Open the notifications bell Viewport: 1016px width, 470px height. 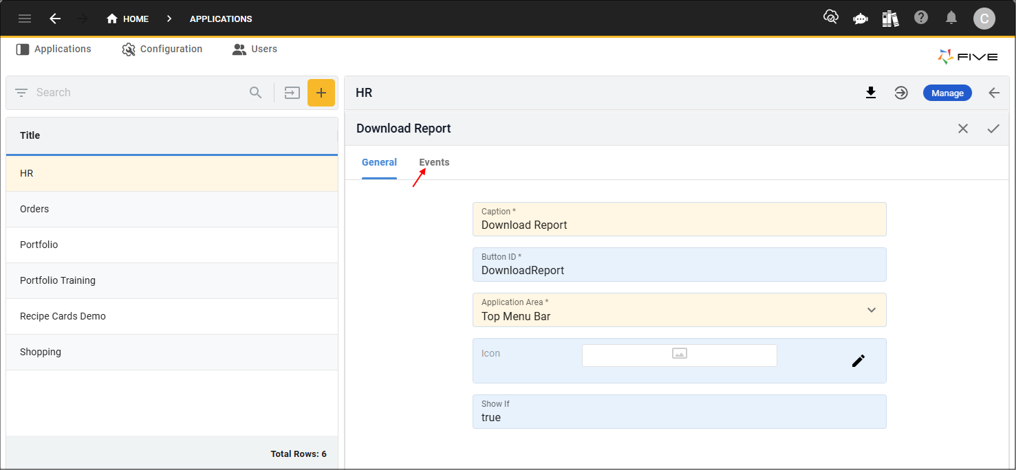pos(951,18)
